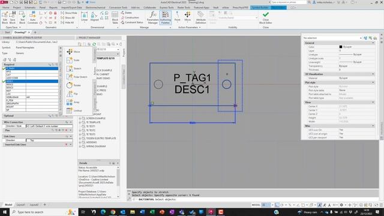The height and width of the screenshot is (216, 384).
Task: Expand the WDDEMO project node
Action: pyautogui.click(x=80, y=142)
